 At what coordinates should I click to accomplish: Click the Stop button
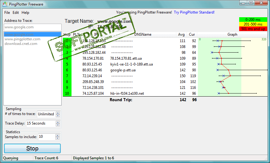(x=32, y=149)
